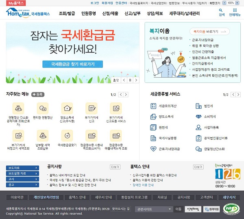244x219 pixels.
Task: Open the 신청/제출 menu
Action: pyautogui.click(x=110, y=13)
